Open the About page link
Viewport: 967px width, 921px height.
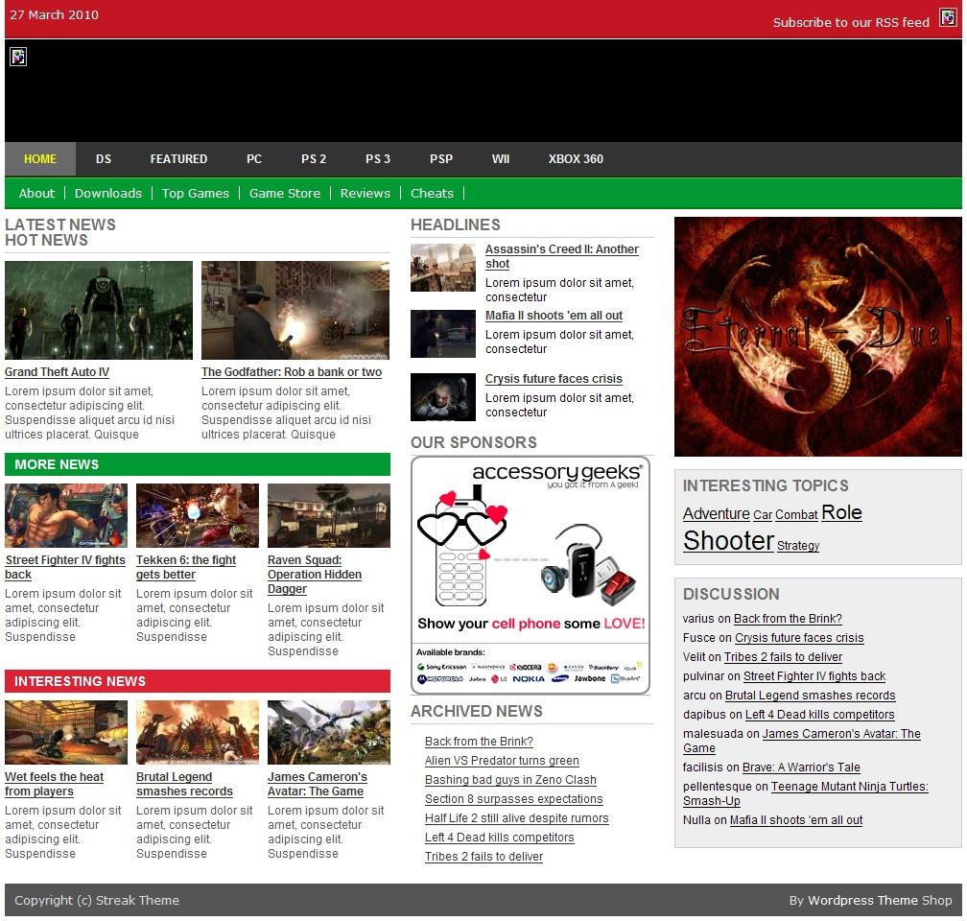pyautogui.click(x=37, y=193)
